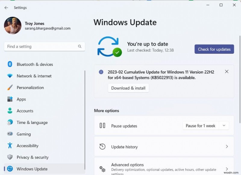Open Troy Jones profile avatar
The width and height of the screenshot is (241, 175).
(x=13, y=25)
